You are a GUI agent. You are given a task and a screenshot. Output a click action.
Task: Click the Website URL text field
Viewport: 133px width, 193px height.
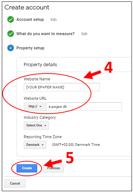point(84,106)
